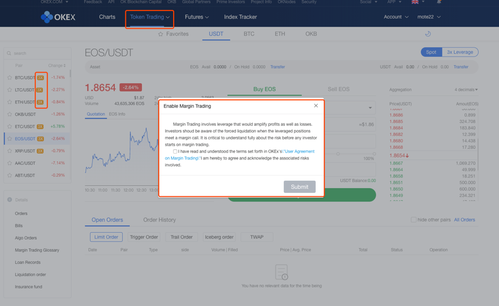Open User Agreement on Margin Trading link
The image size is (499, 306).
coord(239,155)
